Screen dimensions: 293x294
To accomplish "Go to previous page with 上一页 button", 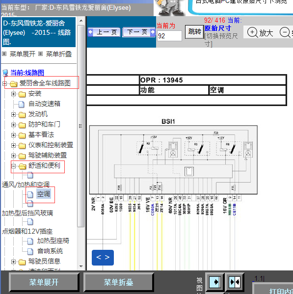I will (104, 32).
